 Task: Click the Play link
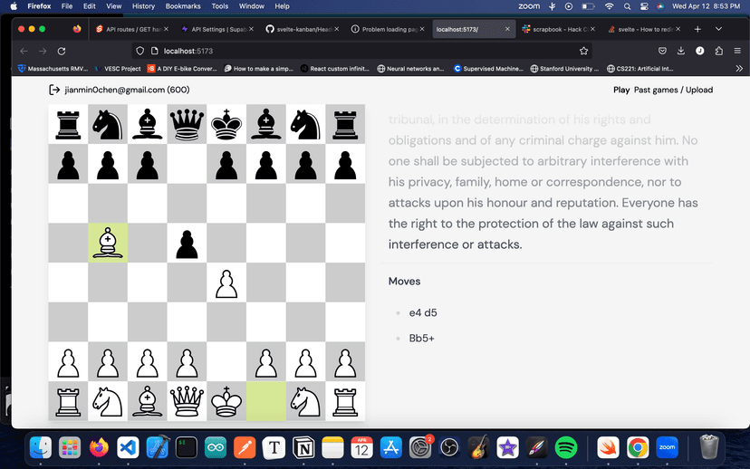[x=621, y=90]
